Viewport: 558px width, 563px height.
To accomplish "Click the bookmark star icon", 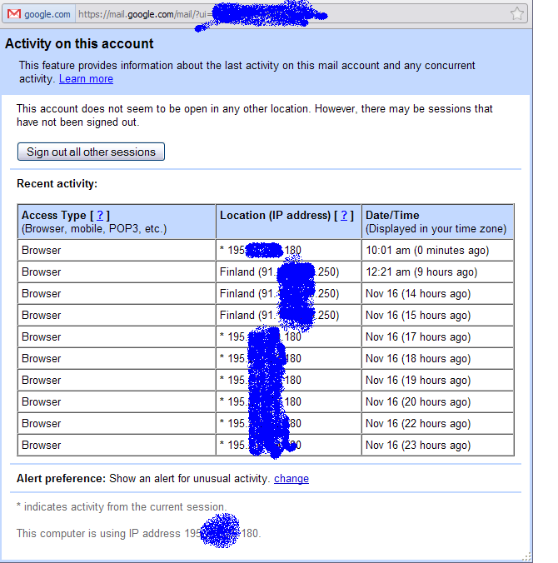I will (x=517, y=14).
